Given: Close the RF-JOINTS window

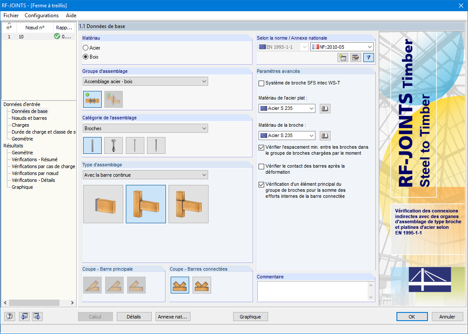Looking at the screenshot, I should 461,5.
